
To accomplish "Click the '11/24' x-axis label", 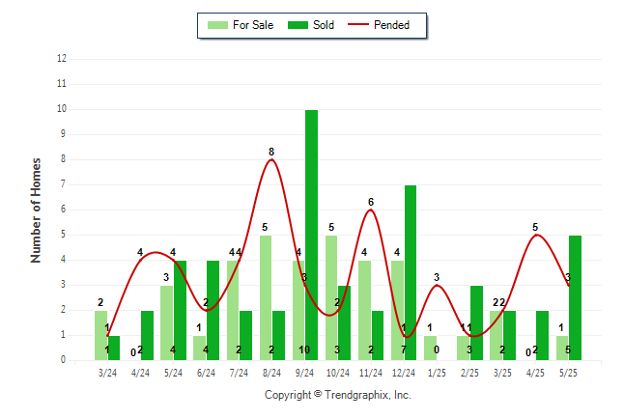I will 371,373.
